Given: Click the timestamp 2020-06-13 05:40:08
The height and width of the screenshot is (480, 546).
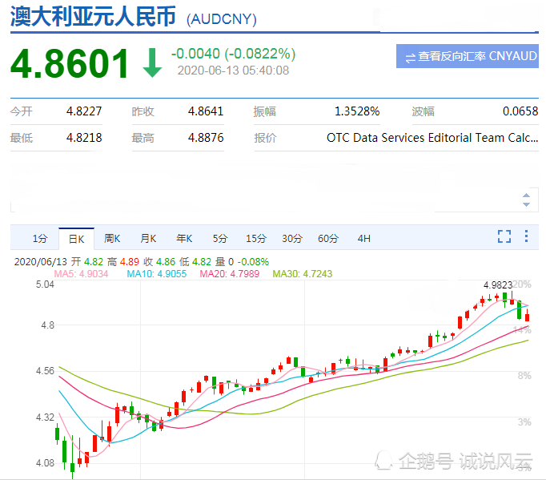Looking at the screenshot, I should click(233, 71).
